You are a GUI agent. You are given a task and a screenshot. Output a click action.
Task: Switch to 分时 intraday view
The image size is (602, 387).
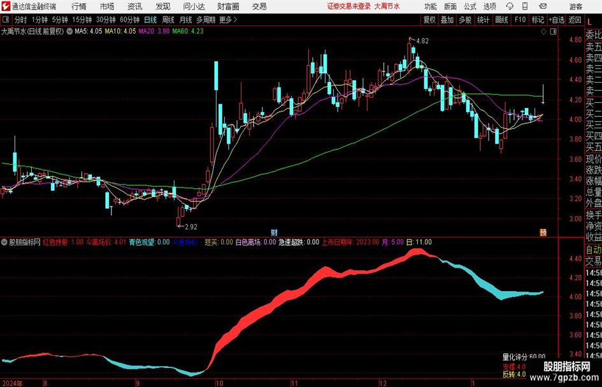[21, 20]
